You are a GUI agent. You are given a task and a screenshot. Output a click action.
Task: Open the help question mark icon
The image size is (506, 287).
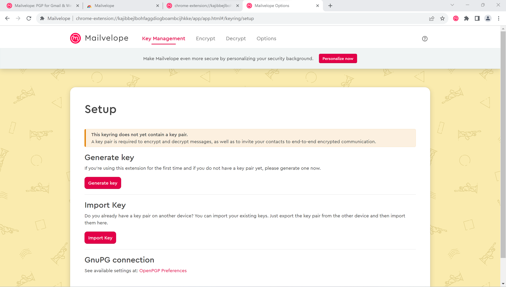point(425,39)
